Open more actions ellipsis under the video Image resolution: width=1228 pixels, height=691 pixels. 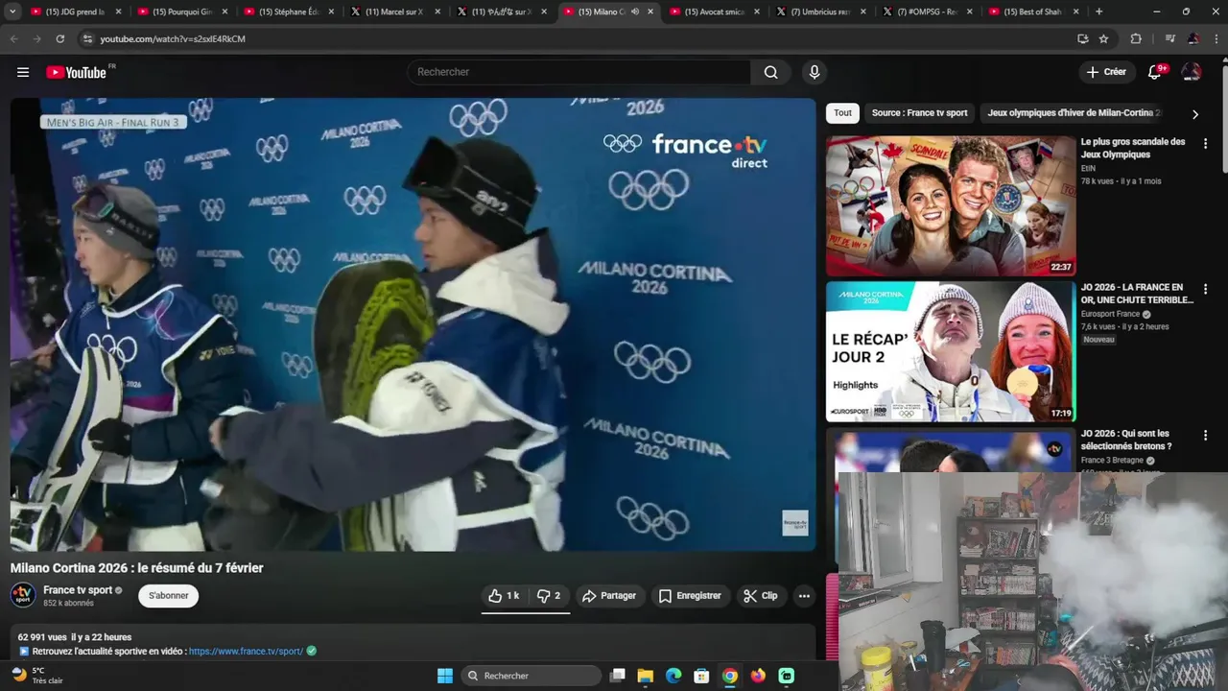(804, 596)
